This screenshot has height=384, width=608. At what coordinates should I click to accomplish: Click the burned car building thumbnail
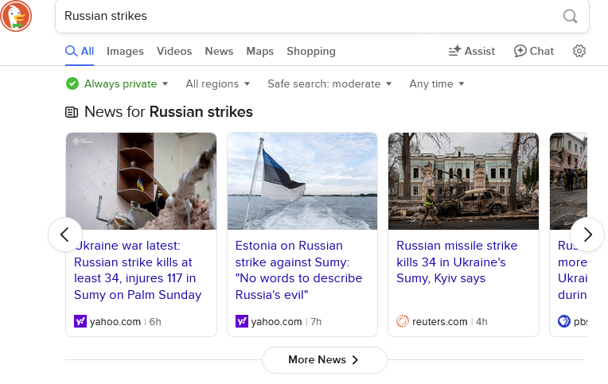[x=463, y=181]
